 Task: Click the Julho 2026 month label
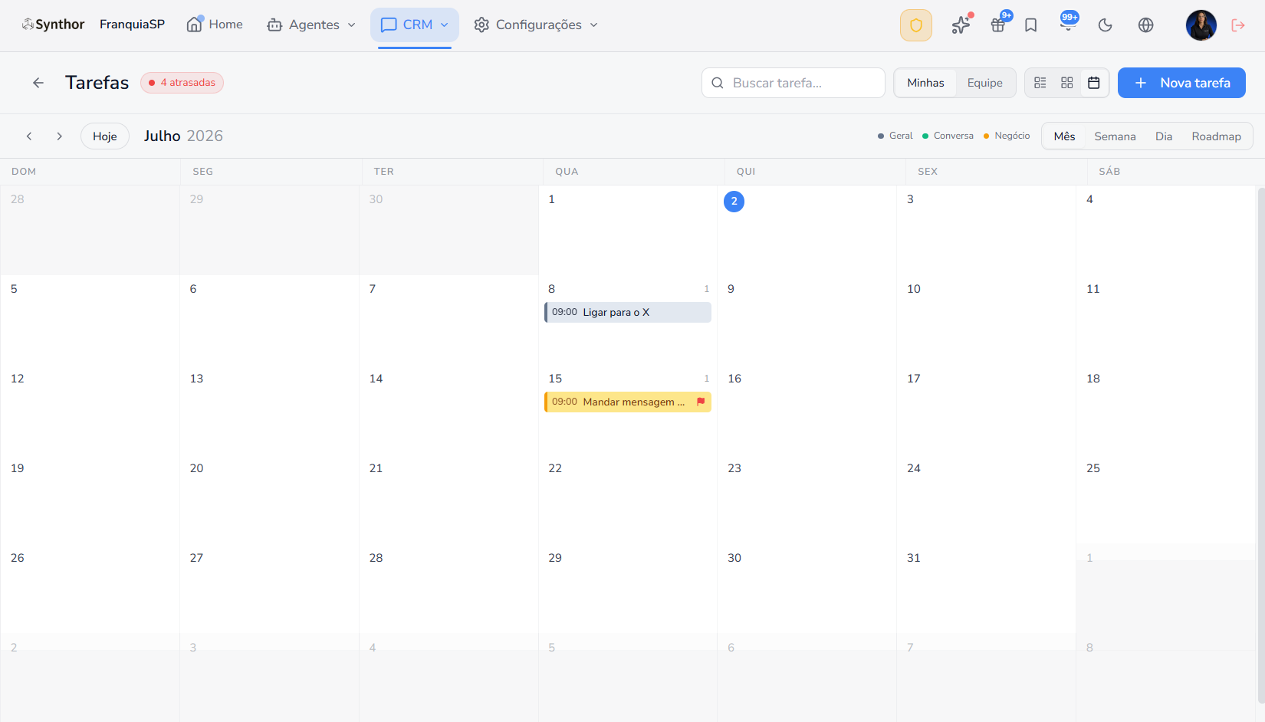tap(183, 136)
